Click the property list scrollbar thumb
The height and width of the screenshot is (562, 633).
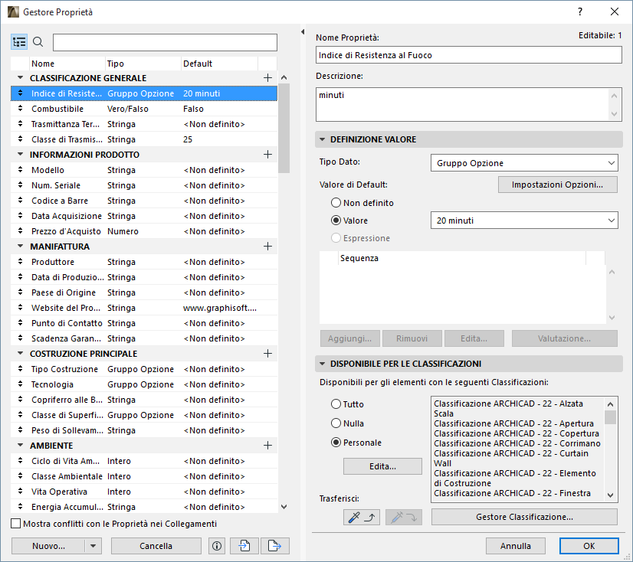click(284, 129)
